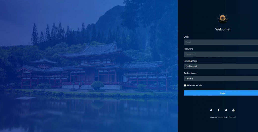Open the Twitter icon link
Image resolution: width=258 pixels, height=132 pixels.
(x=226, y=110)
